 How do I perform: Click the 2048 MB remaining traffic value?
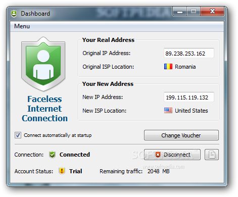(x=159, y=171)
